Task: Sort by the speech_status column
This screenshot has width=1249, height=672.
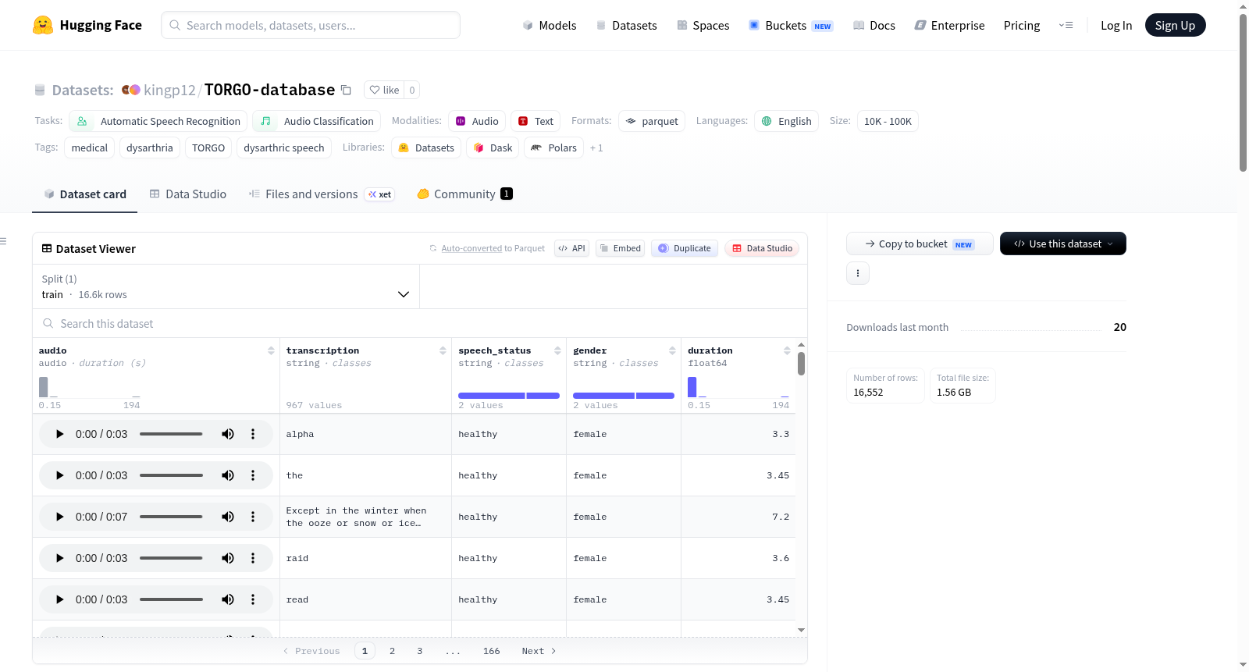Action: click(557, 351)
